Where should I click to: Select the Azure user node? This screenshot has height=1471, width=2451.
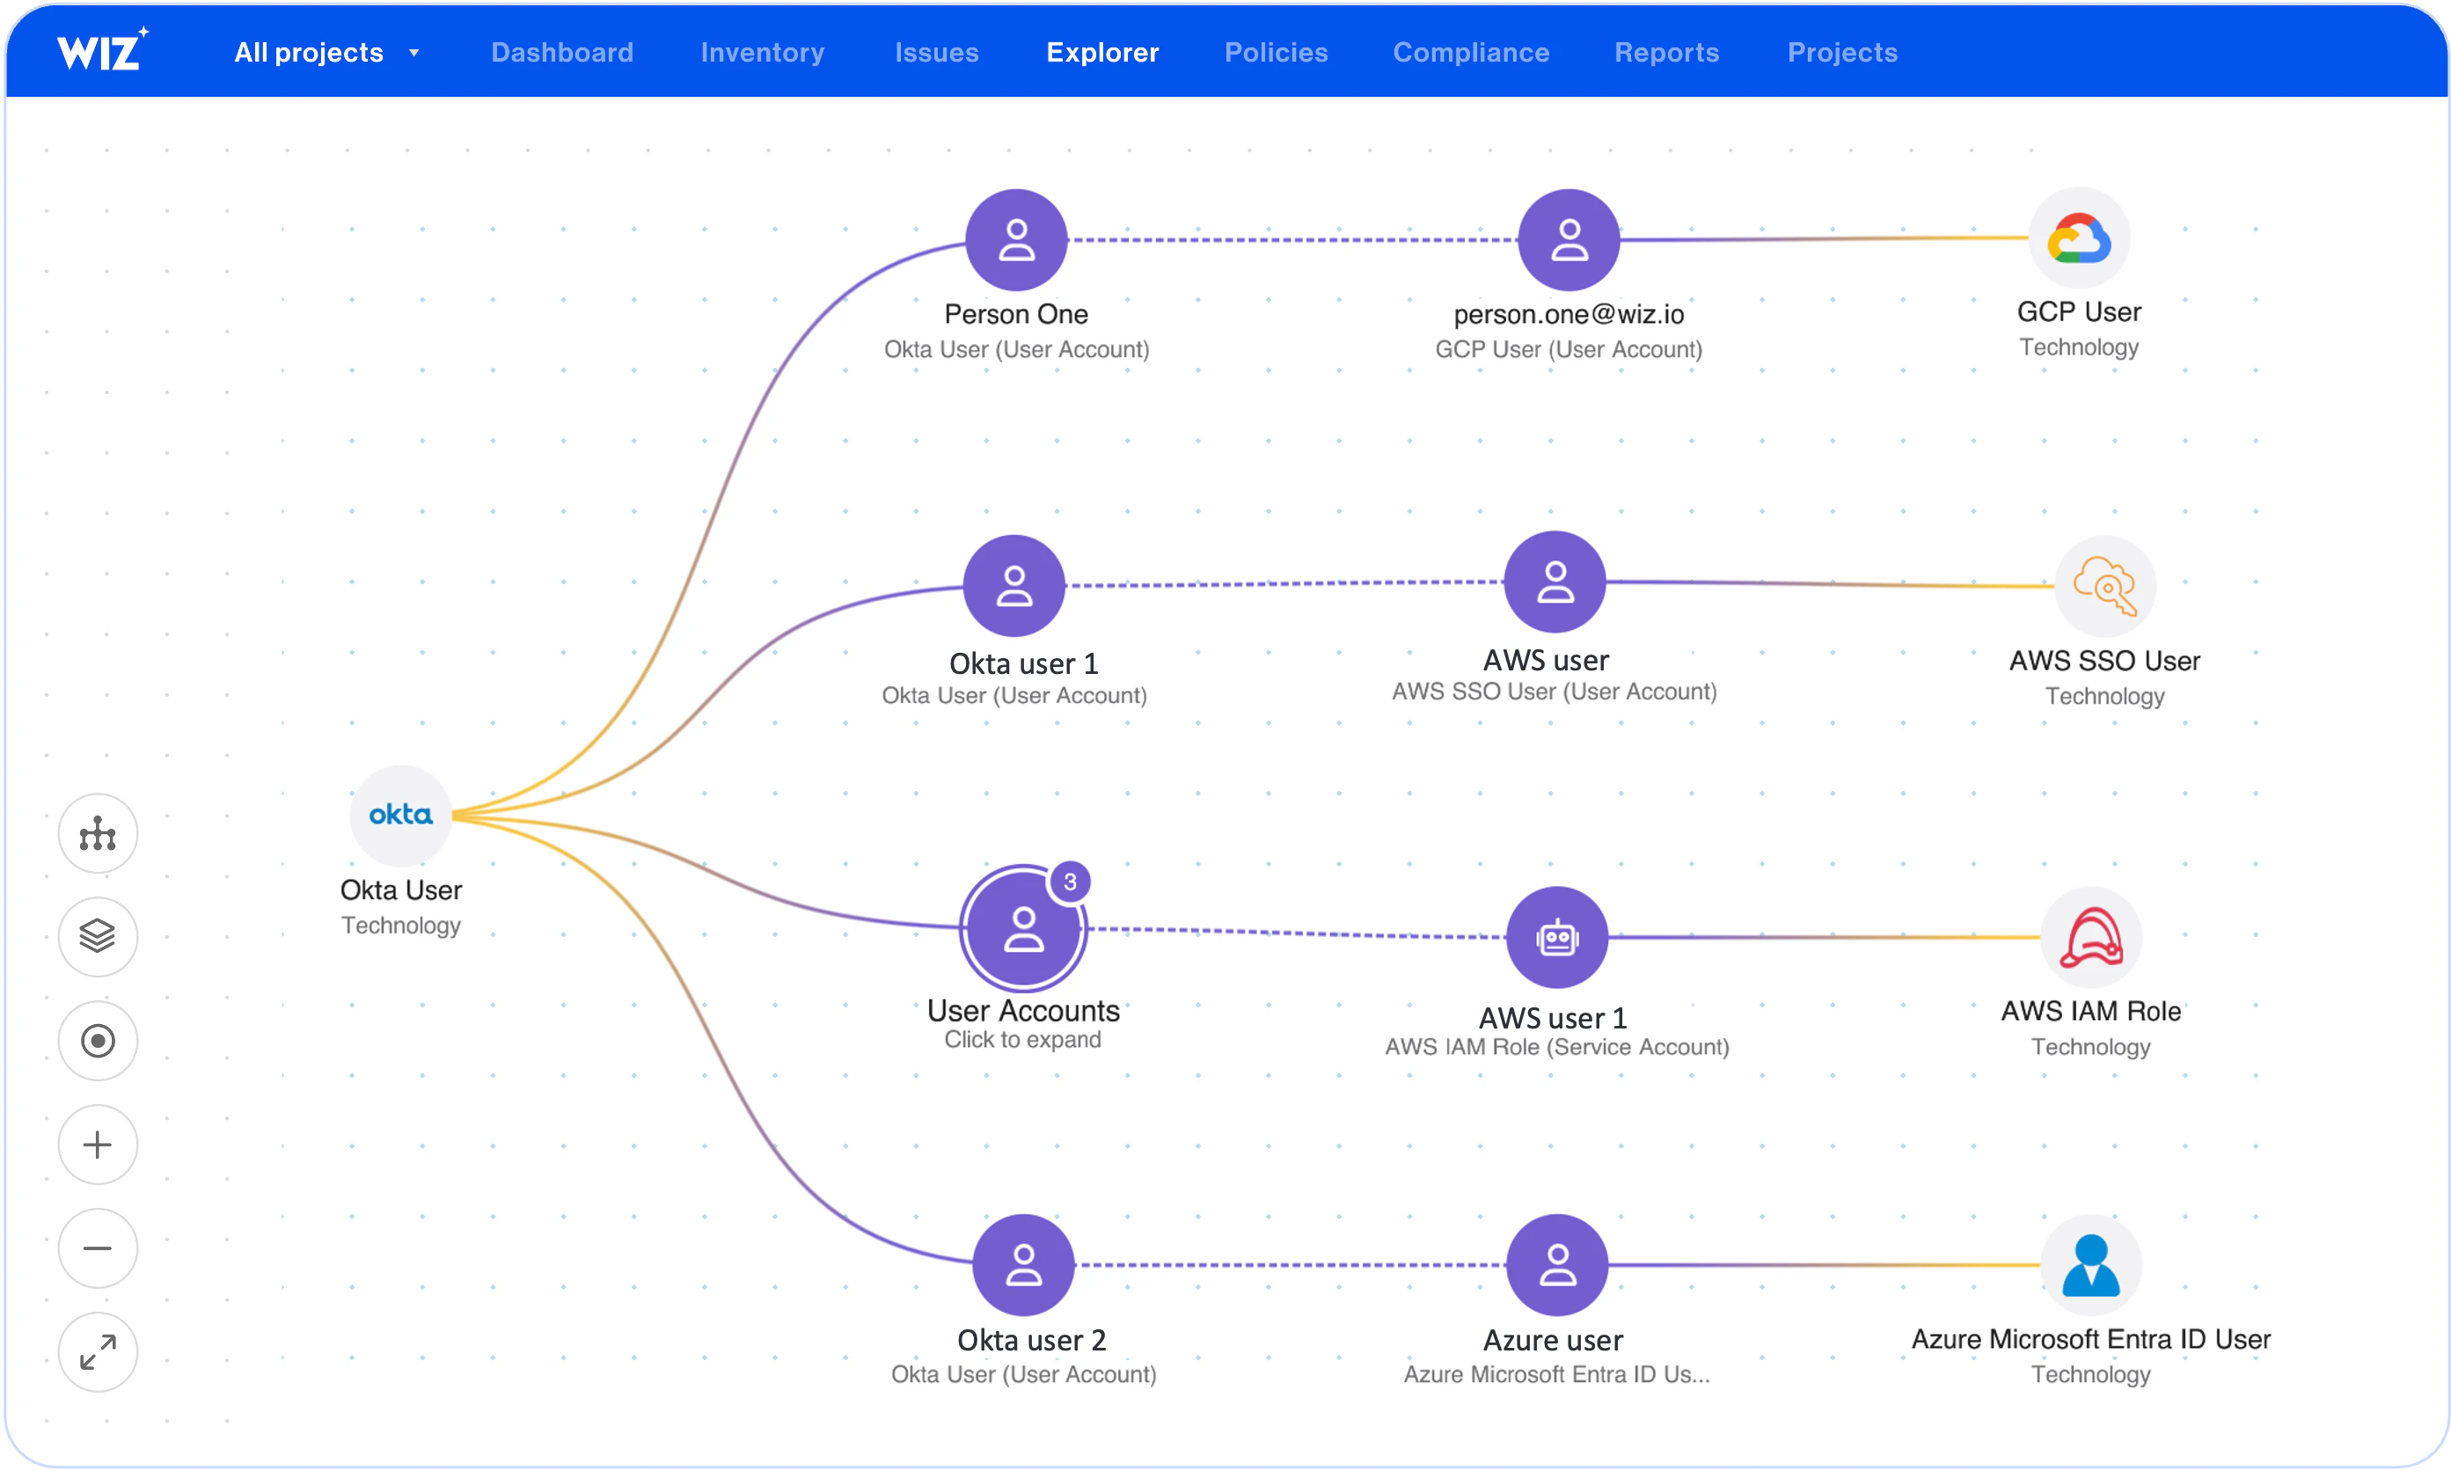pos(1556,1265)
